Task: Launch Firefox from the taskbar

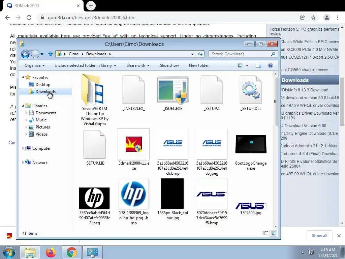Action: tap(51, 252)
